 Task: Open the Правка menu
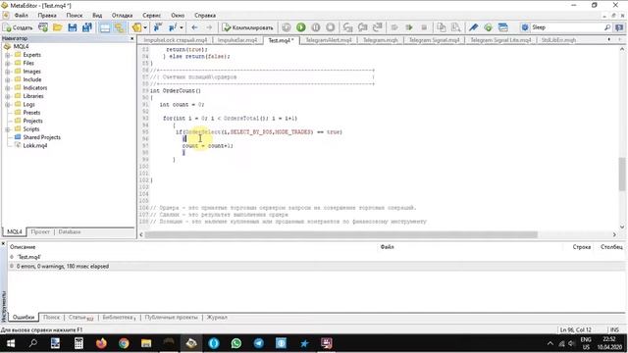pos(47,16)
